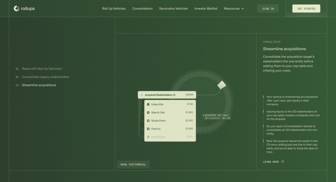
Task: Click the arrow icon beside LEARN MORE
Action: coord(282,161)
